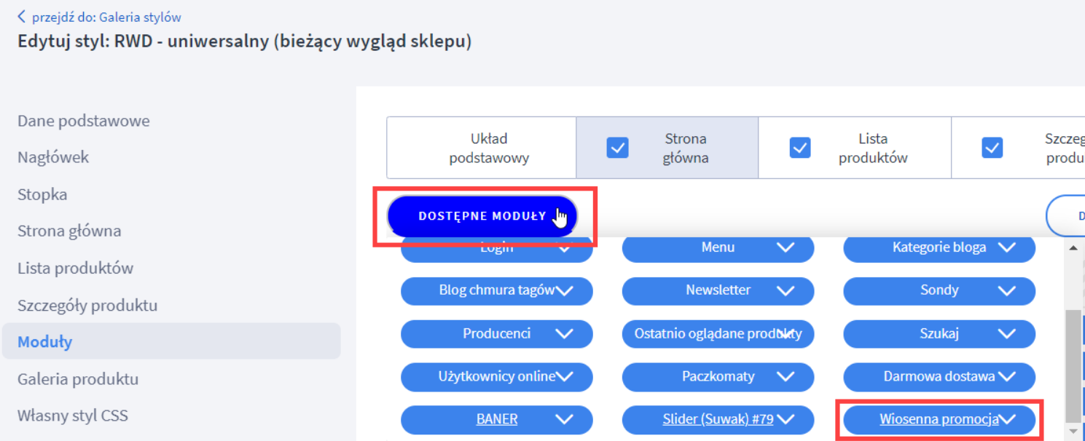This screenshot has height=441, width=1085.
Task: Open Slider (Suwak) #79 module dropdown
Action: coord(718,420)
